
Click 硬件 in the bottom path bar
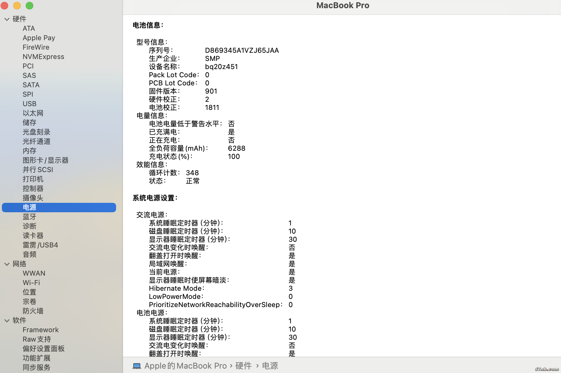[x=243, y=366]
